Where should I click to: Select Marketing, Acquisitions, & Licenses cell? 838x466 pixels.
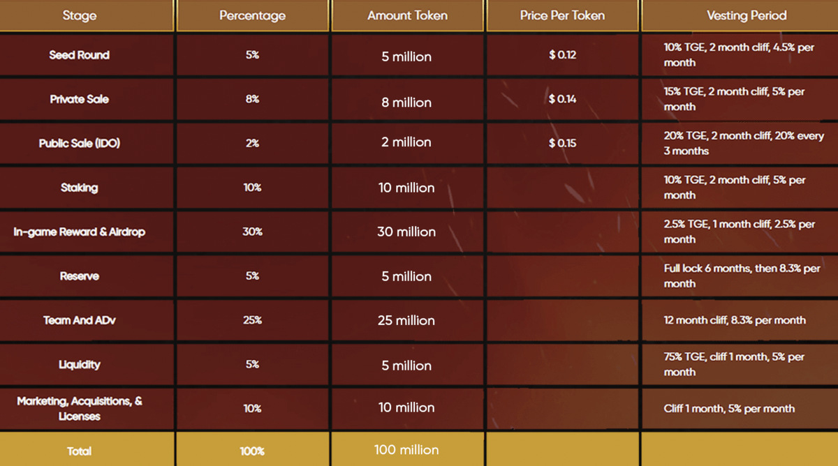(x=80, y=409)
